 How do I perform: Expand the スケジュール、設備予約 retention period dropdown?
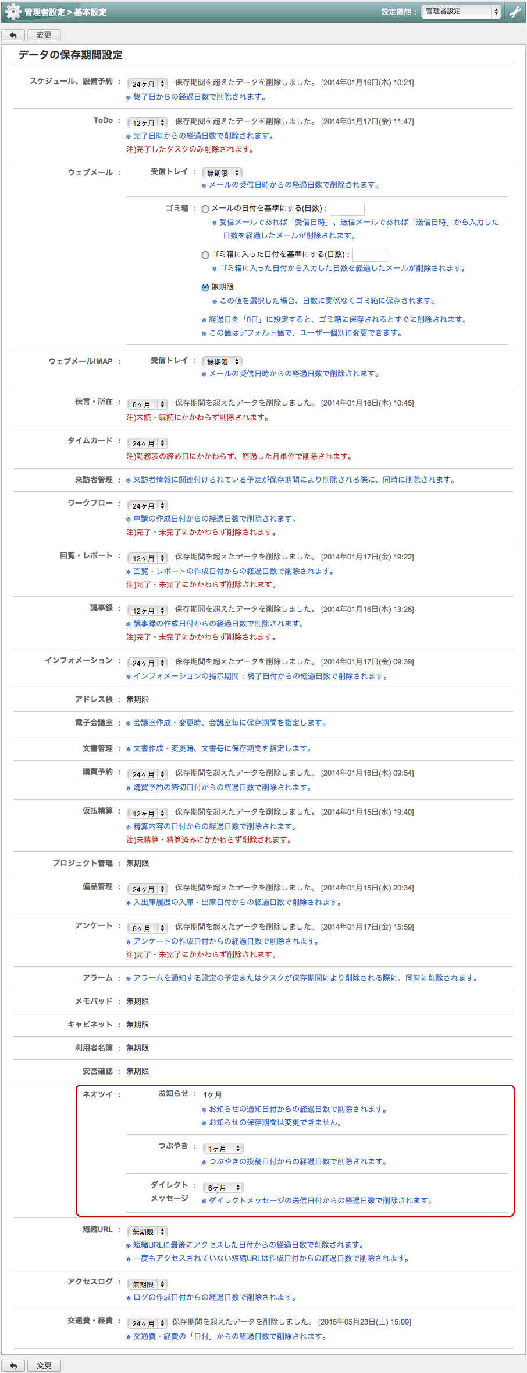pyautogui.click(x=148, y=84)
